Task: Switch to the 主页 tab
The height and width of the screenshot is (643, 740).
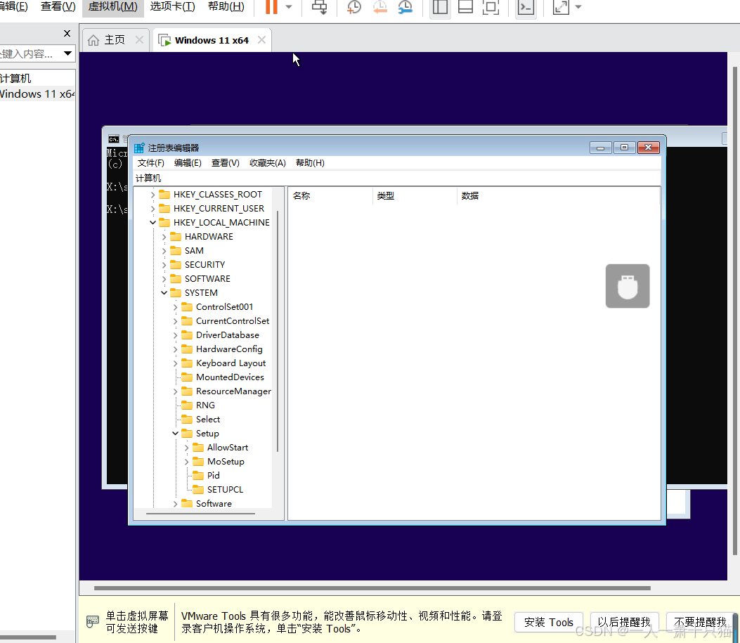Action: click(x=115, y=40)
